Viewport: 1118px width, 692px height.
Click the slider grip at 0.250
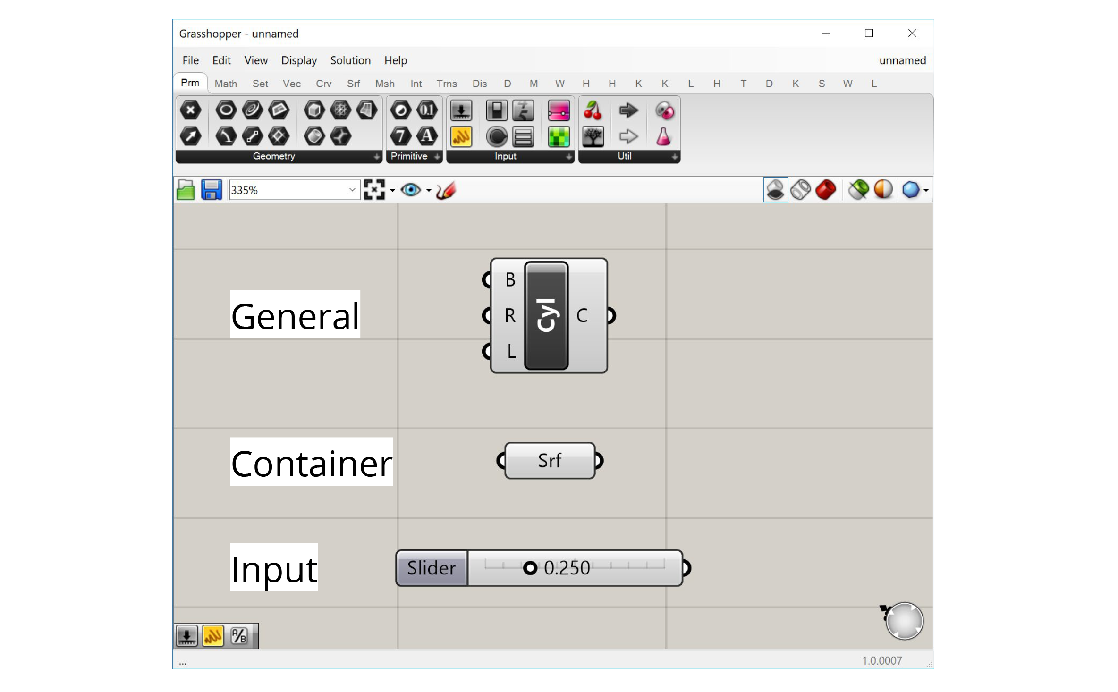(x=530, y=568)
